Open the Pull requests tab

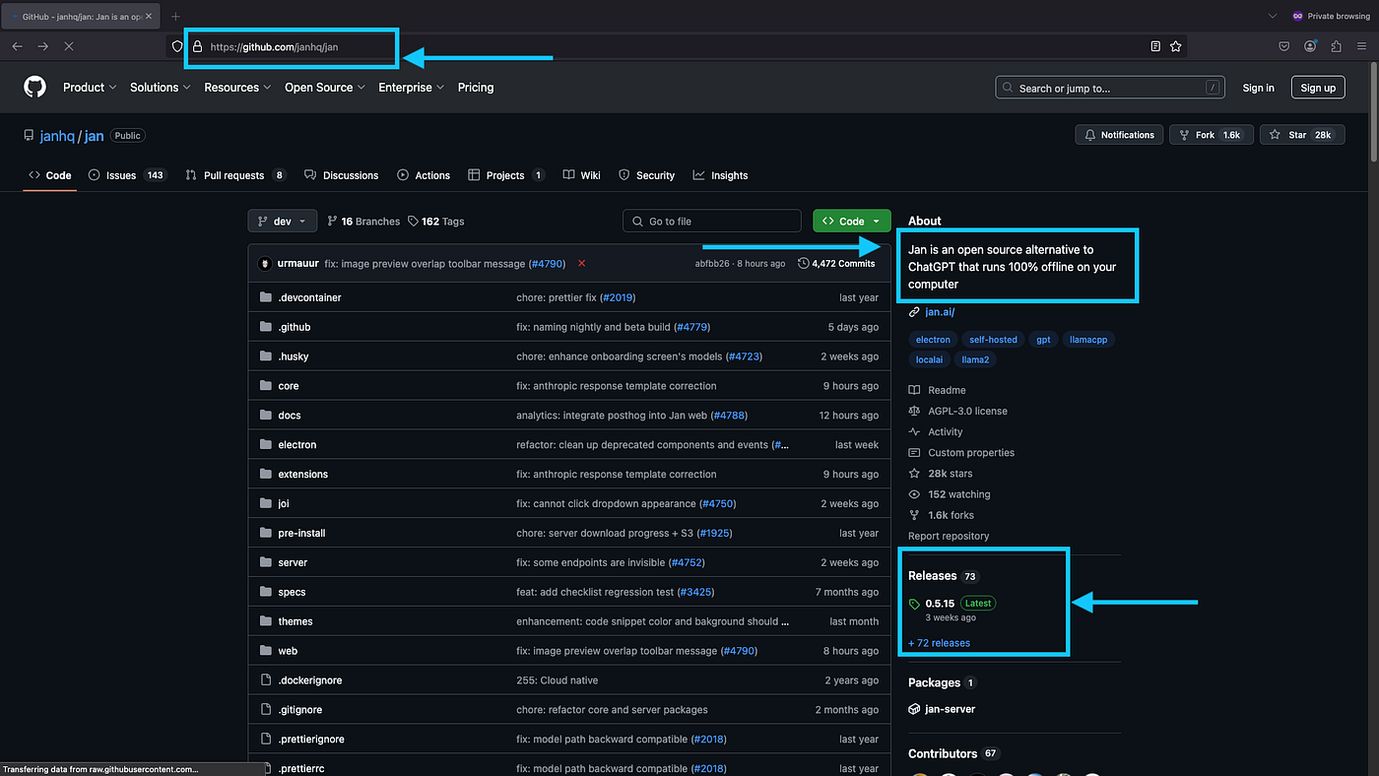point(235,175)
